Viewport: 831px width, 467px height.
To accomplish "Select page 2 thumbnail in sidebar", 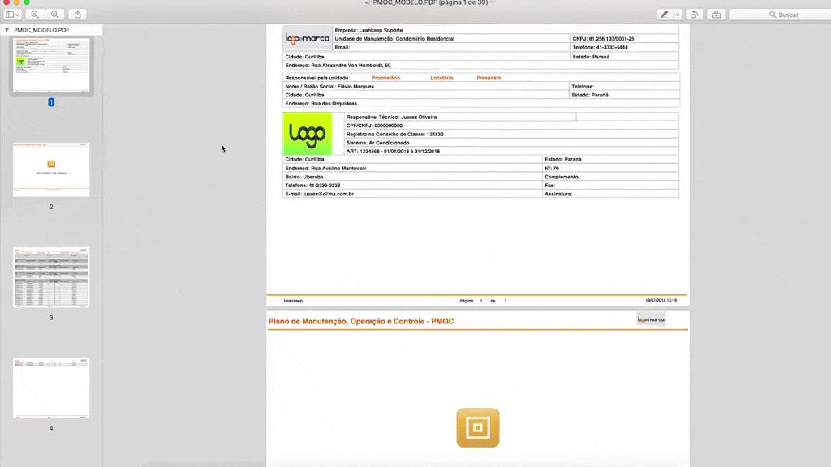I will [x=51, y=169].
